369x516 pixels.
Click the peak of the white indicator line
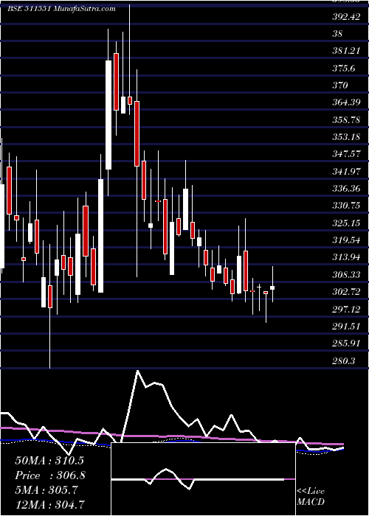tap(137, 371)
